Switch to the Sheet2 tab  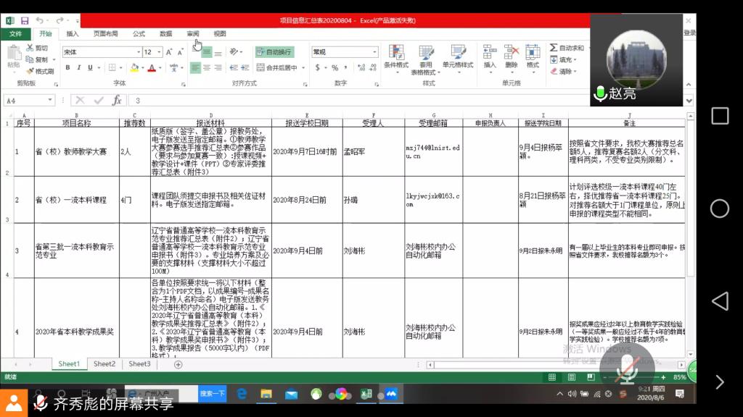[x=104, y=363]
